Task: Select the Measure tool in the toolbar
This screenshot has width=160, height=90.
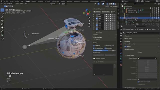Action: (2, 35)
